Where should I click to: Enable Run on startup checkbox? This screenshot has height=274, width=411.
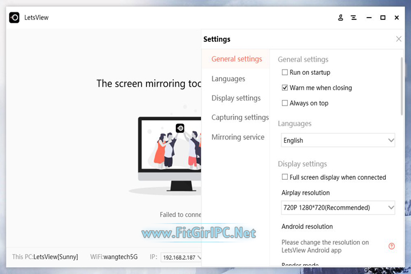(285, 72)
